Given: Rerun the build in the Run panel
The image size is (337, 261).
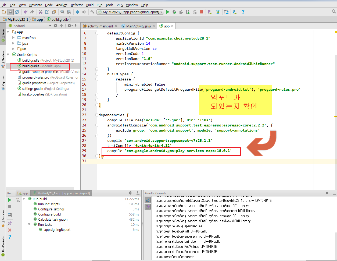Looking at the screenshot, I should click(x=10, y=200).
